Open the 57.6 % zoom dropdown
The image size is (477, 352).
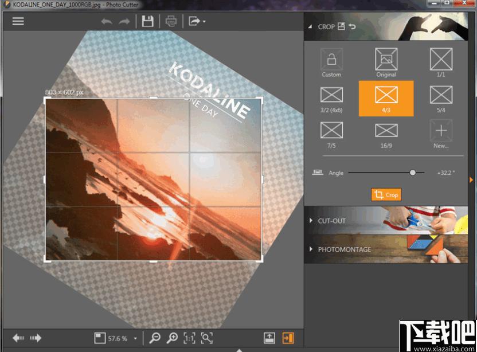coord(135,338)
